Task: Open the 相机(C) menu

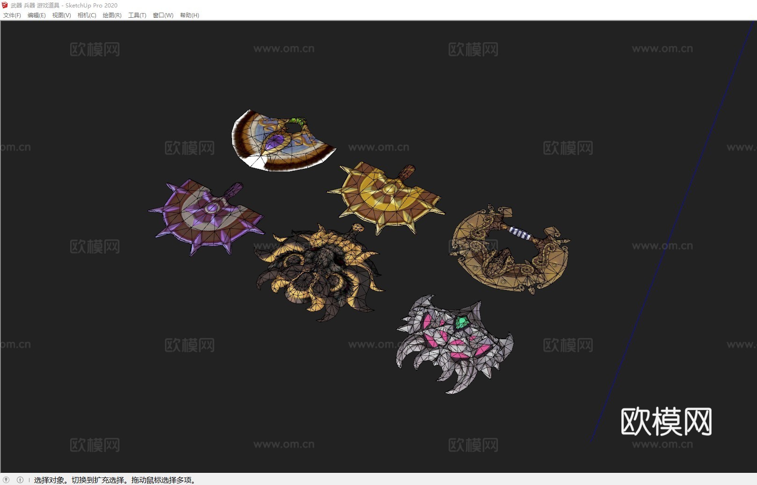Action: pyautogui.click(x=87, y=15)
